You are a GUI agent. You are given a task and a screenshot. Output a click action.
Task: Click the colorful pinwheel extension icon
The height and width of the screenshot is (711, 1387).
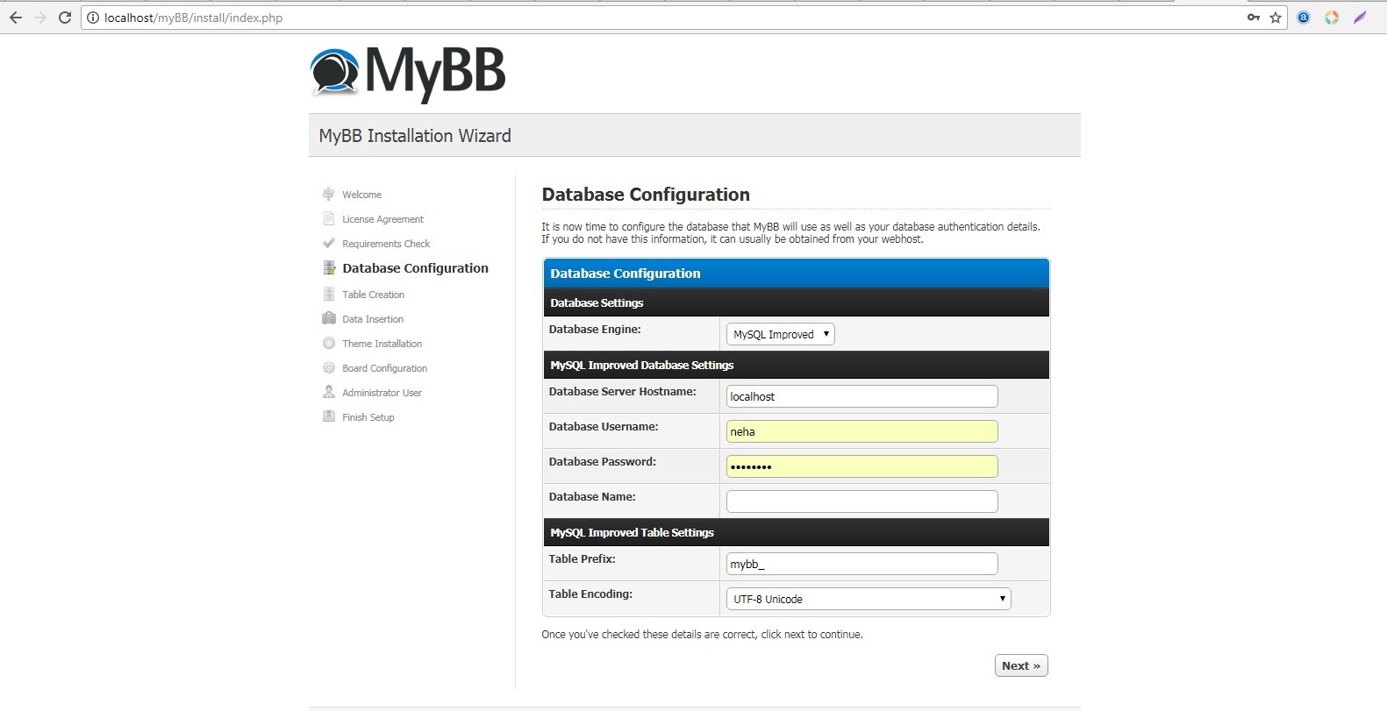click(x=1332, y=18)
